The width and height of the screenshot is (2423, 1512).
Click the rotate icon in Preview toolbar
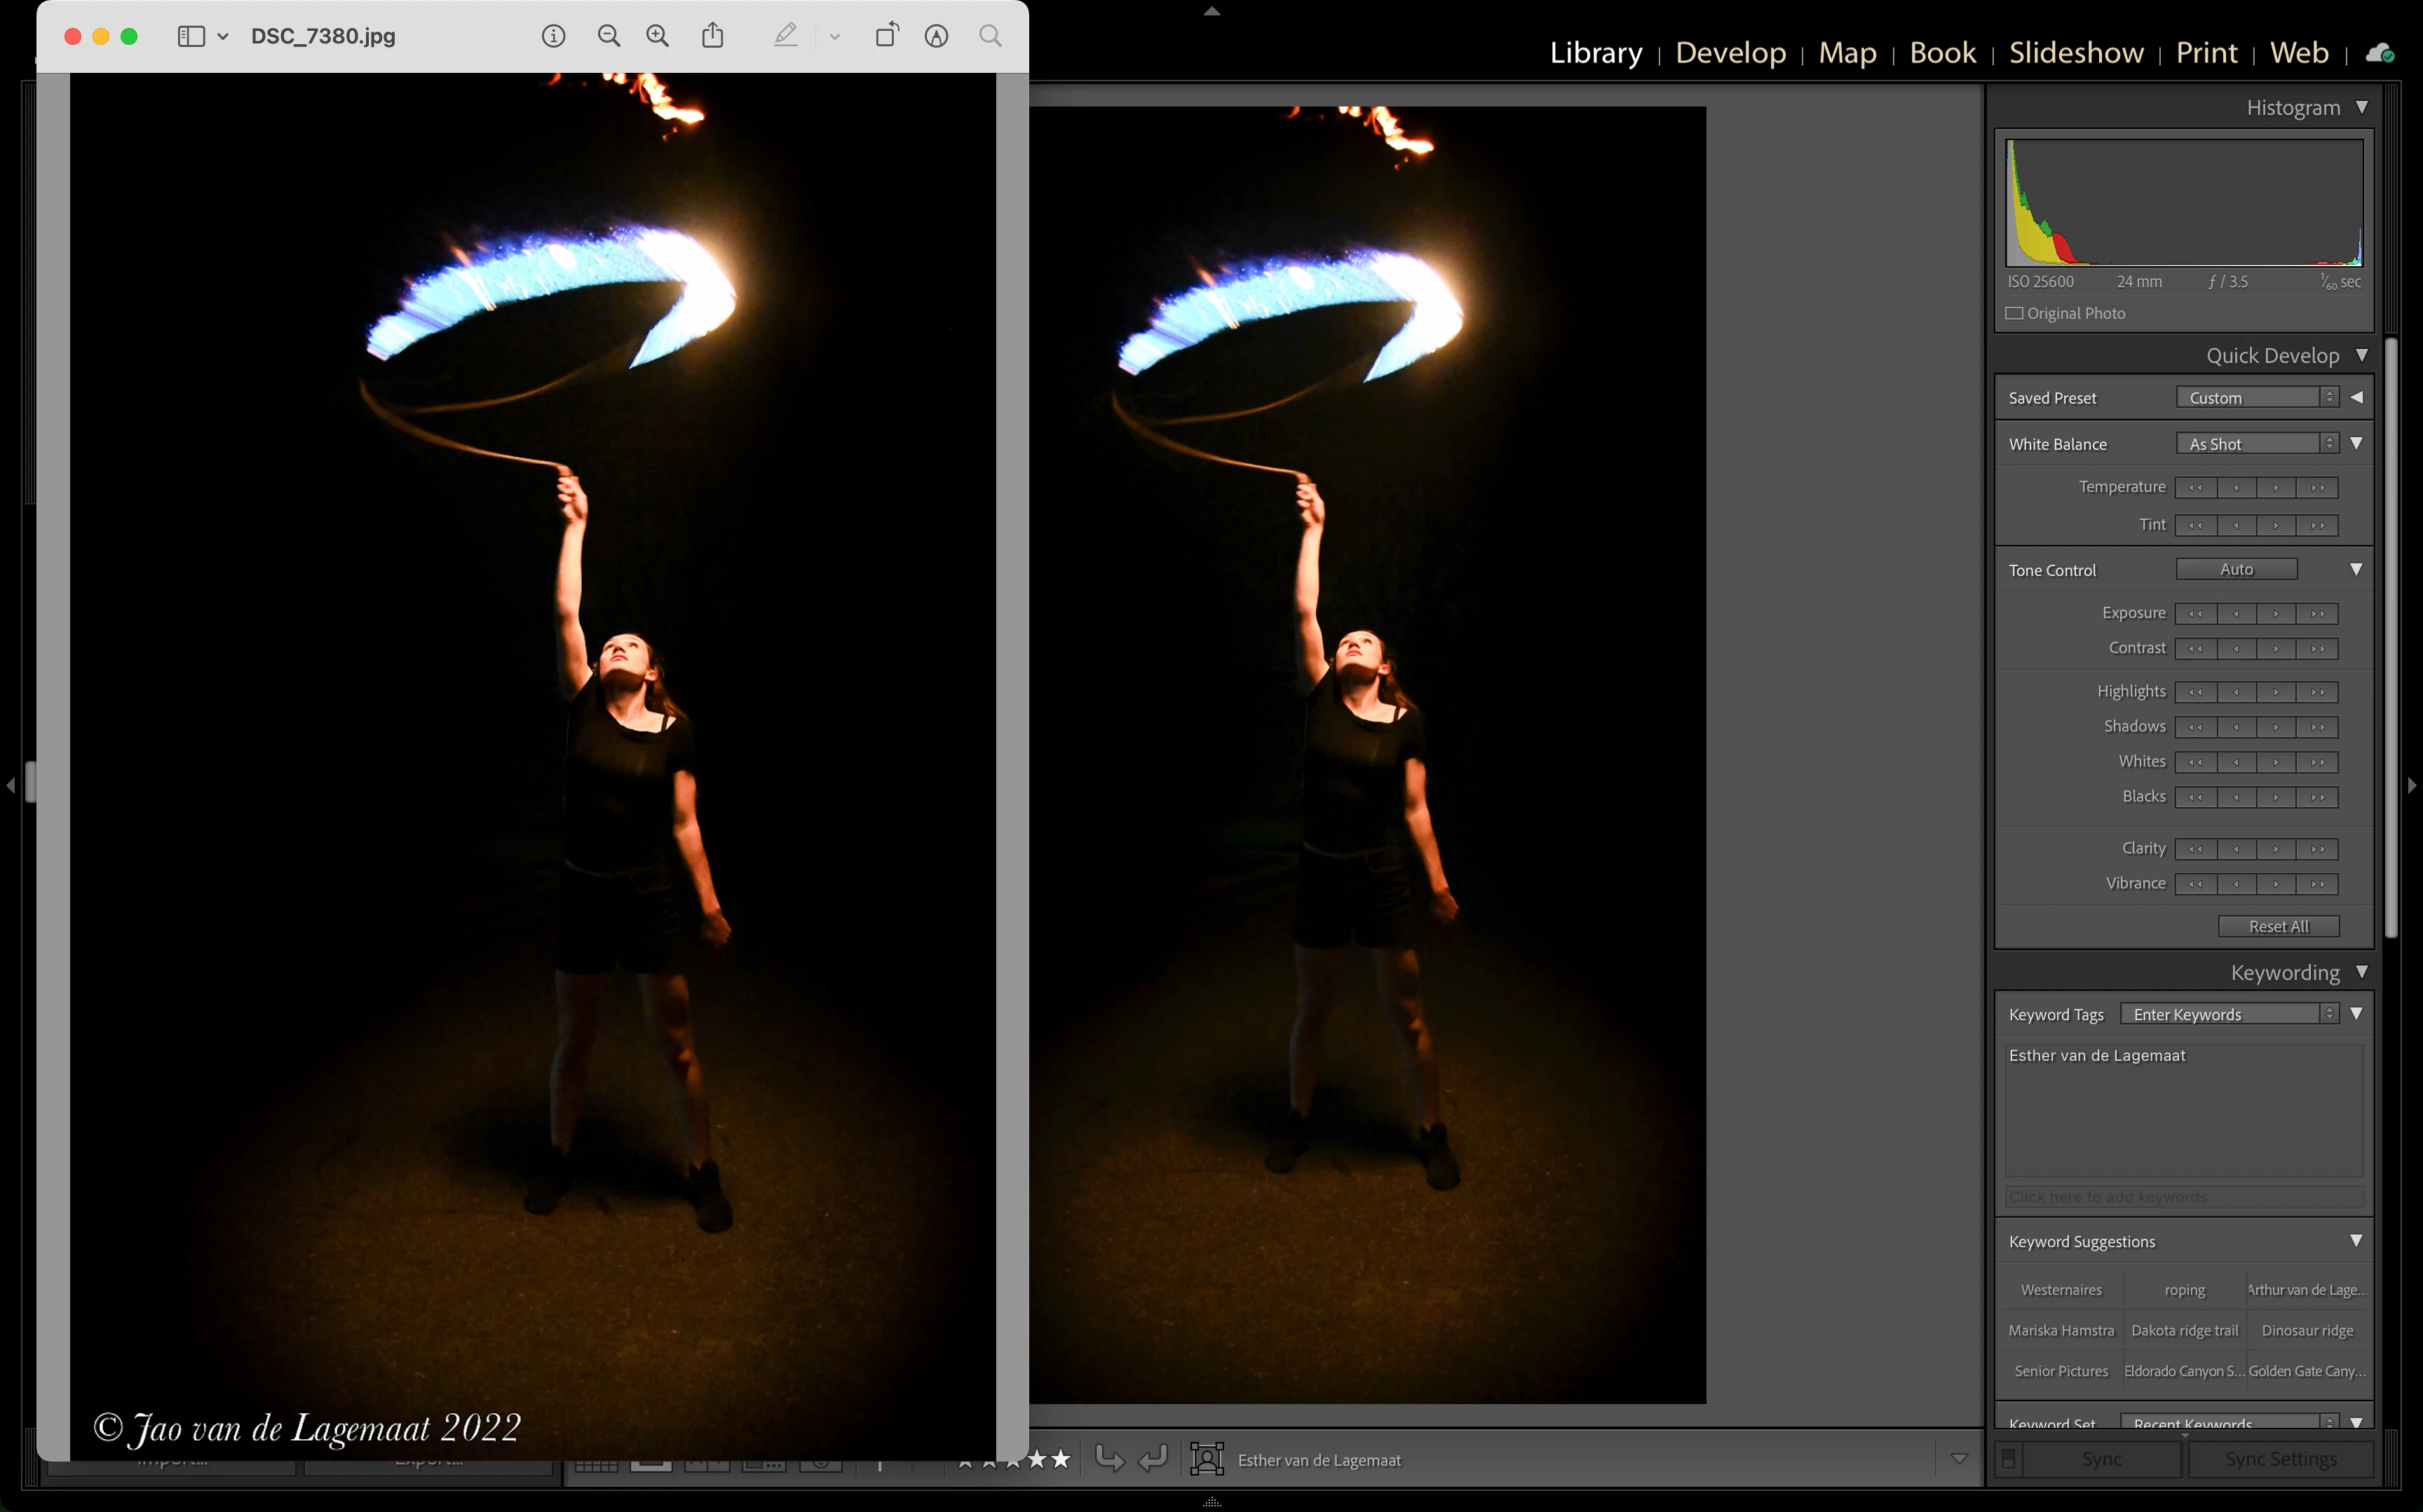(886, 36)
